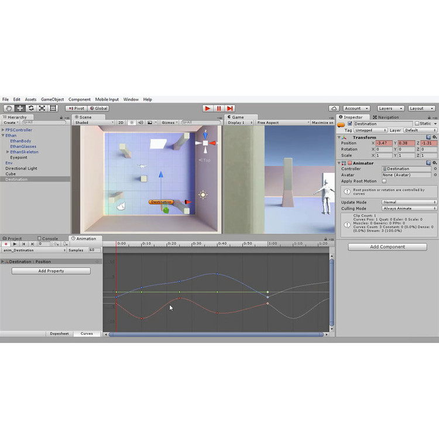The width and height of the screenshot is (439, 439).
Task: Open the Layers dropdown
Action: click(x=390, y=108)
